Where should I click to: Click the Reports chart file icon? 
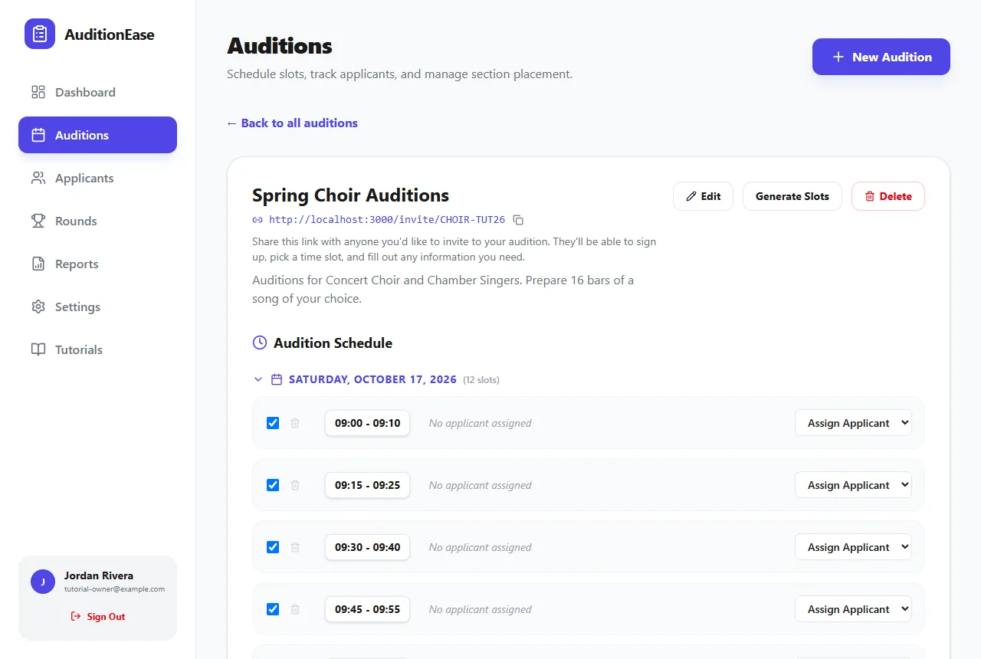(x=38, y=264)
